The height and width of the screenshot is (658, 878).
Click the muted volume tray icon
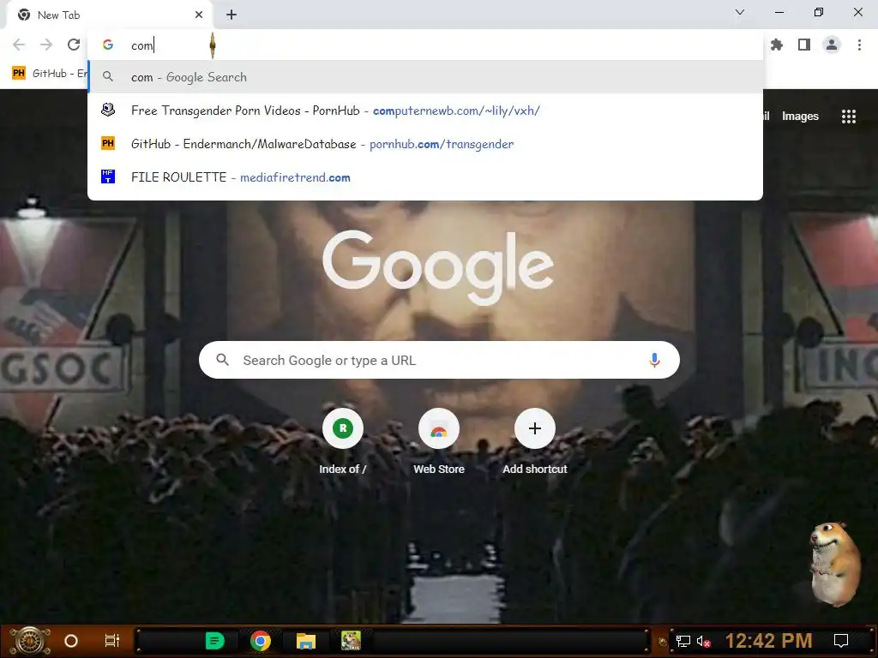[704, 641]
